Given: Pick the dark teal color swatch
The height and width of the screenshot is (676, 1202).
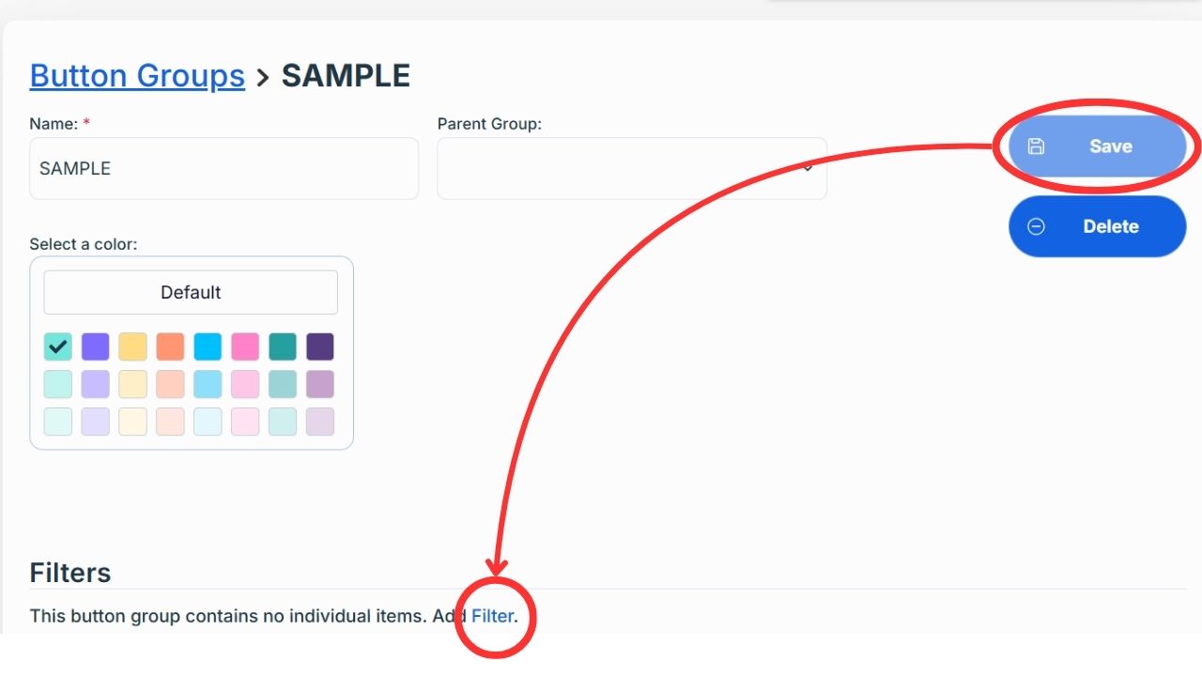Looking at the screenshot, I should [x=283, y=346].
